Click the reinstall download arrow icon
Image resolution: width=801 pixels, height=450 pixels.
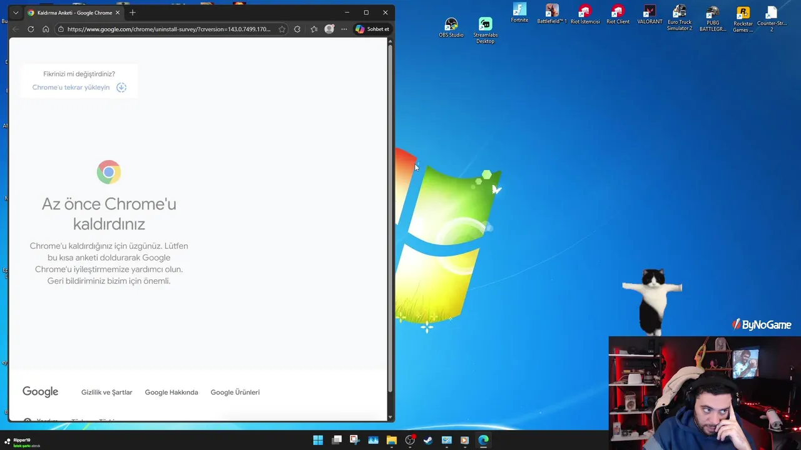point(121,87)
